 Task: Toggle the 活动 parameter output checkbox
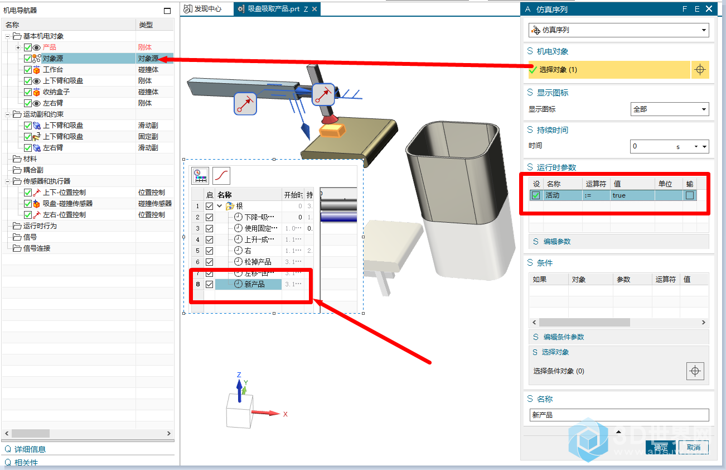(690, 195)
